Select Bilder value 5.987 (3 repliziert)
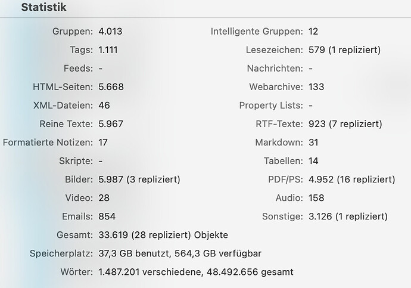 point(139,179)
